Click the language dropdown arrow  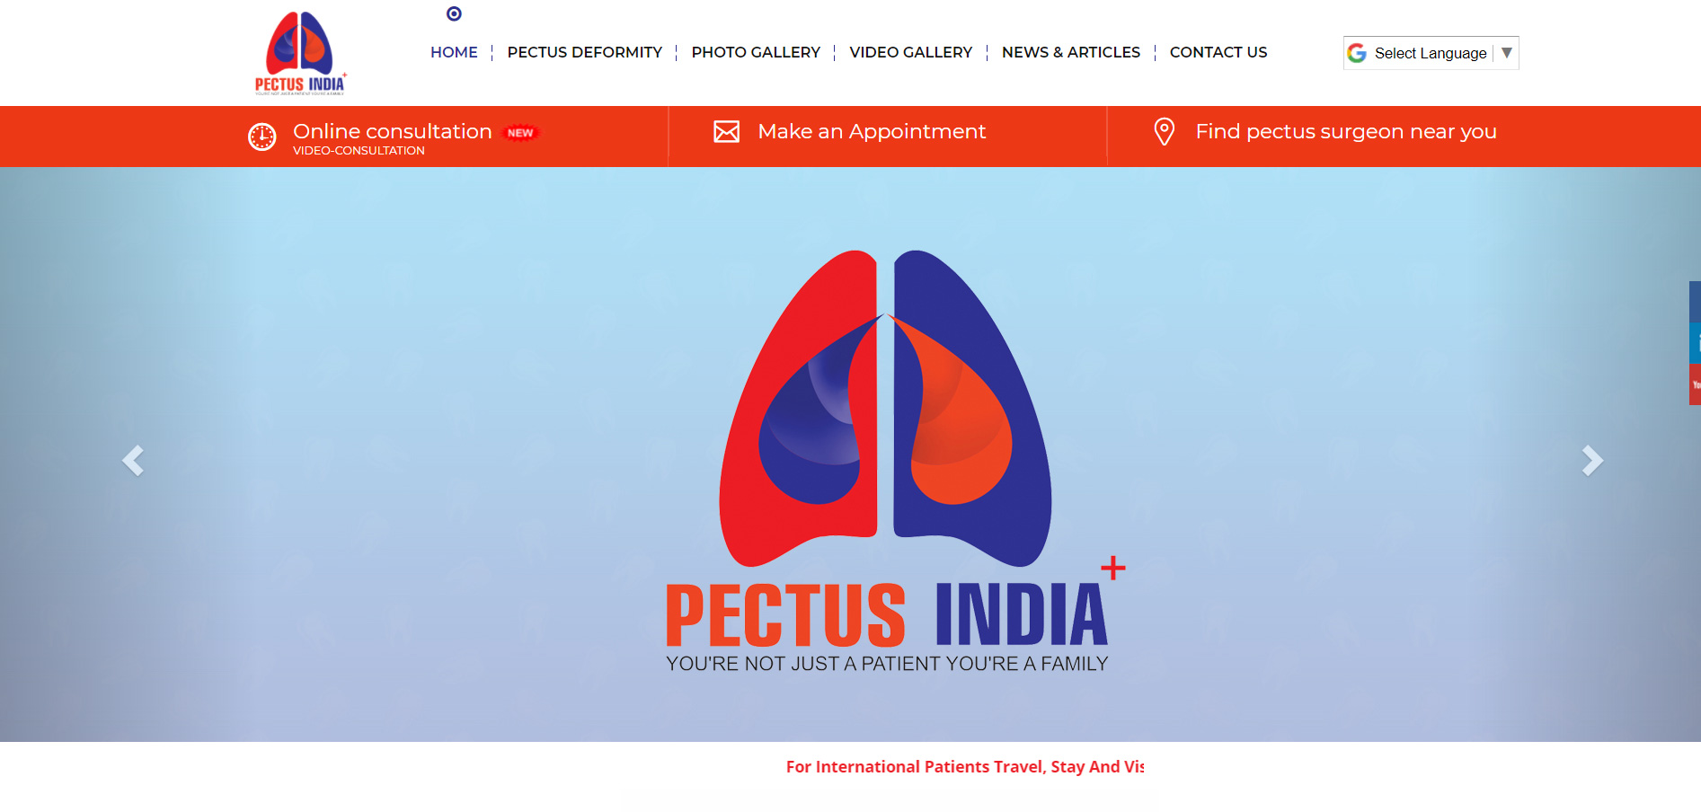pos(1507,53)
